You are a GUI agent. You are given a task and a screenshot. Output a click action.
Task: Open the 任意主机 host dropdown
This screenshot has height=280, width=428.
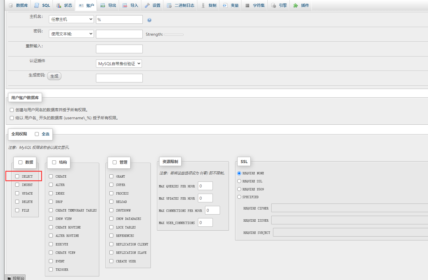coord(71,19)
